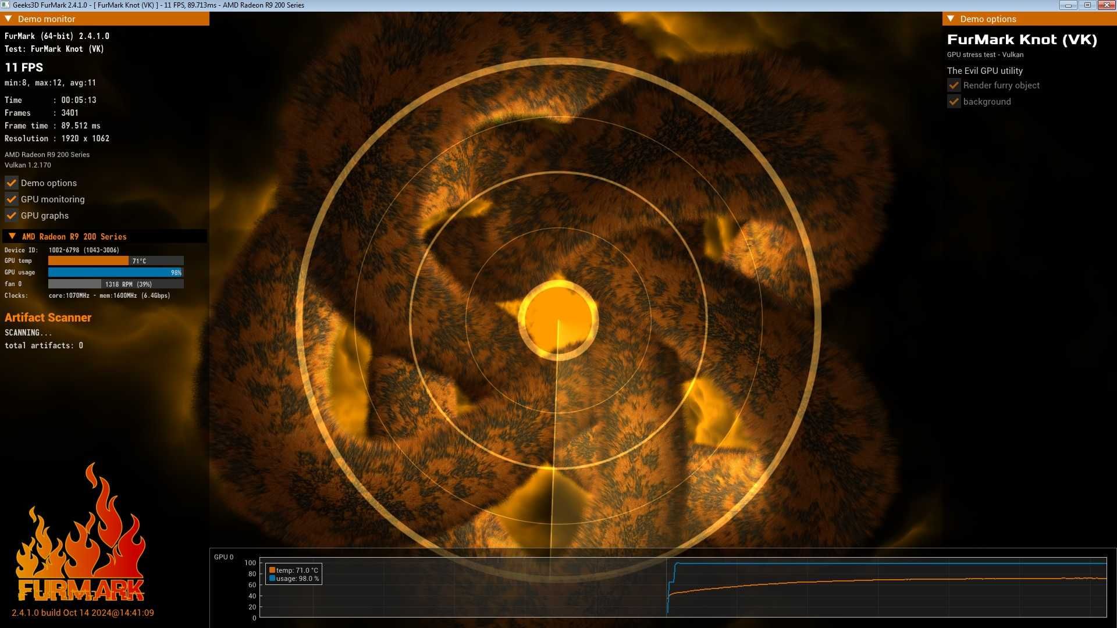
Task: Collapse the Demo monitor panel
Action: pyautogui.click(x=8, y=19)
